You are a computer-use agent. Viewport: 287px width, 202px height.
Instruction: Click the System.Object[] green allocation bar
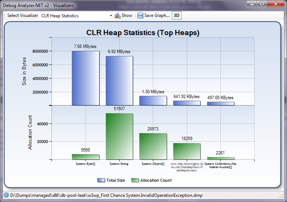click(x=153, y=146)
